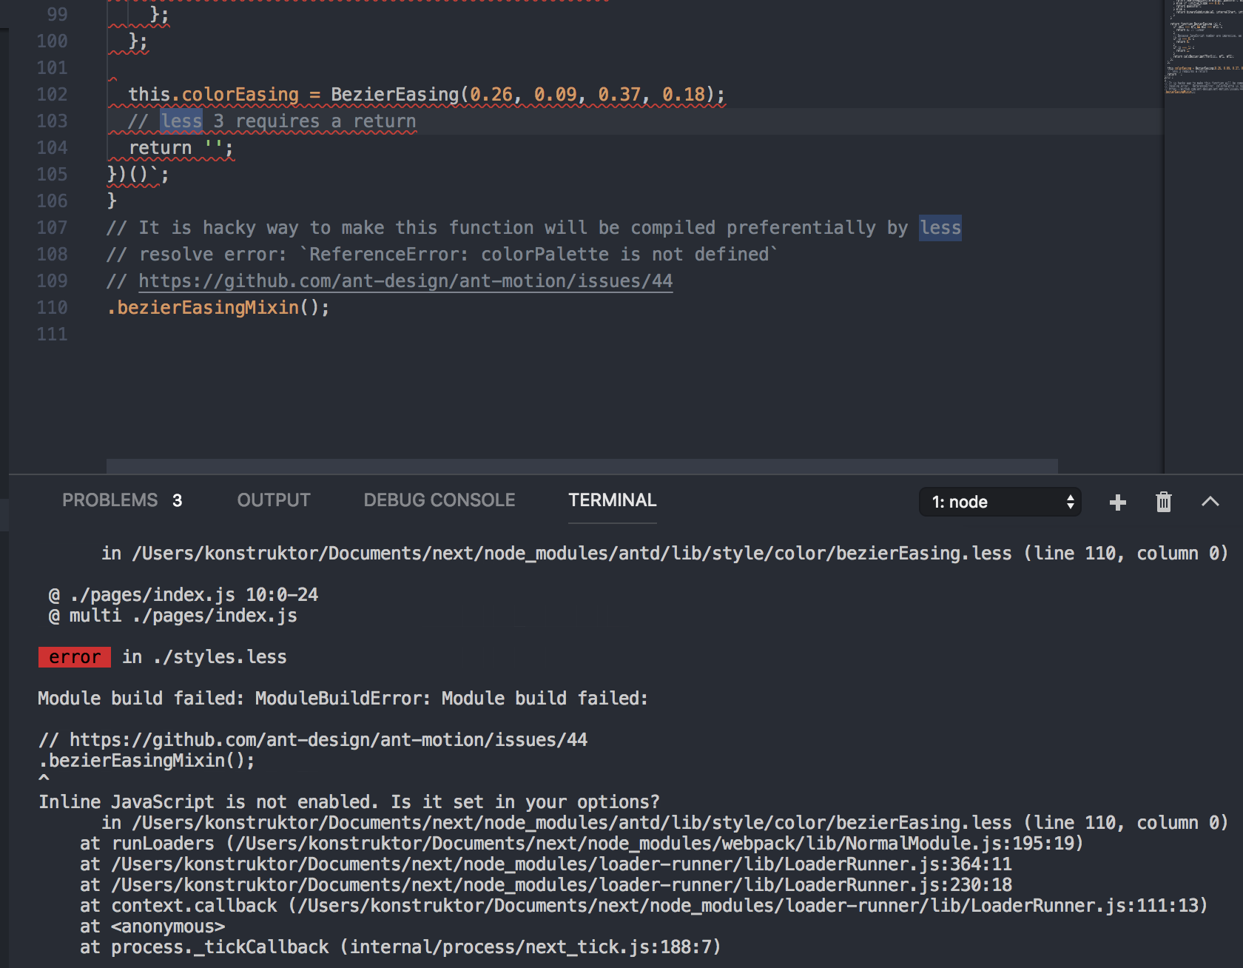Click 'Module build failed: ModuleBuildError' terminal line

click(x=343, y=699)
